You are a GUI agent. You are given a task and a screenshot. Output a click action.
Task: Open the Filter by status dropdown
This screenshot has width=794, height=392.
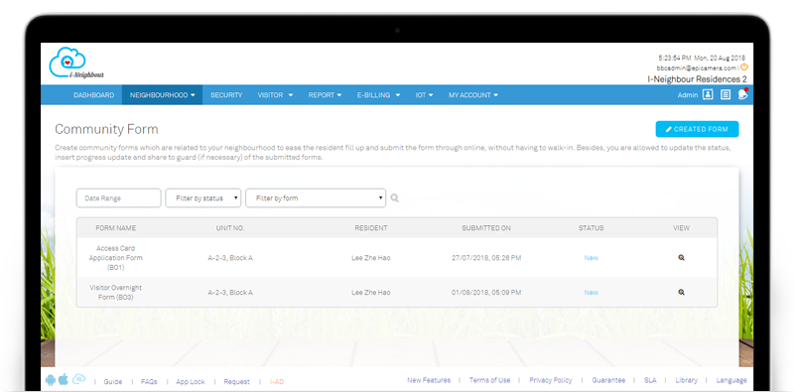click(x=203, y=198)
